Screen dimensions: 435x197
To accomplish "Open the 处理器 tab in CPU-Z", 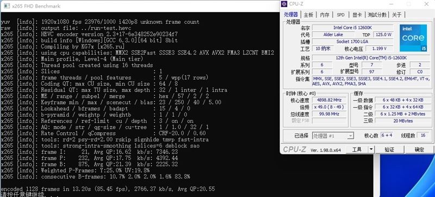I will (291, 15).
